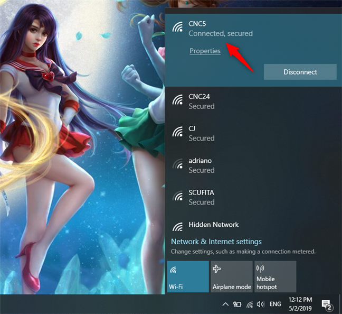Click the CNC24 Wi-Fi signal icon
The width and height of the screenshot is (342, 314).
pyautogui.click(x=177, y=100)
